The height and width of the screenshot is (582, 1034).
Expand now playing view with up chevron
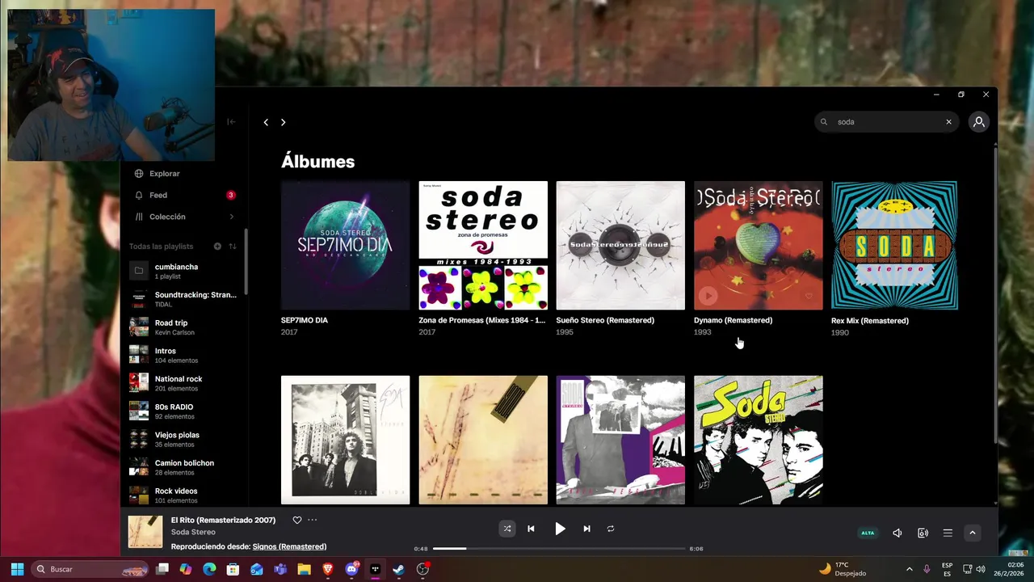pyautogui.click(x=973, y=533)
